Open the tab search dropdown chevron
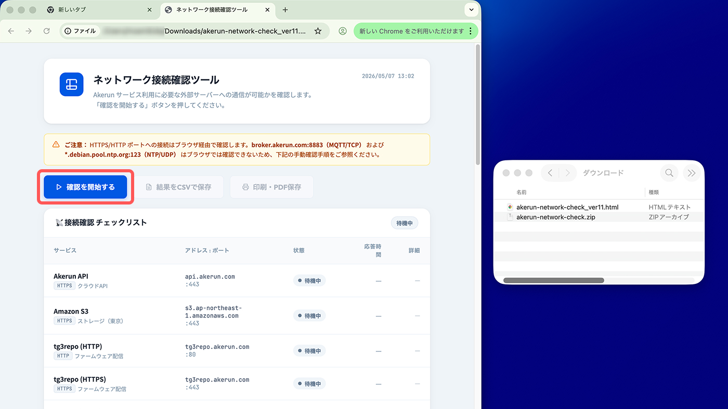Image resolution: width=728 pixels, height=409 pixels. coord(472,10)
